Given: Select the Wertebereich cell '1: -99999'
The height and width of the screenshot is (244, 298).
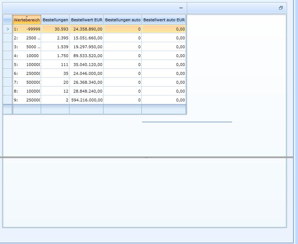Looking at the screenshot, I should (x=27, y=29).
